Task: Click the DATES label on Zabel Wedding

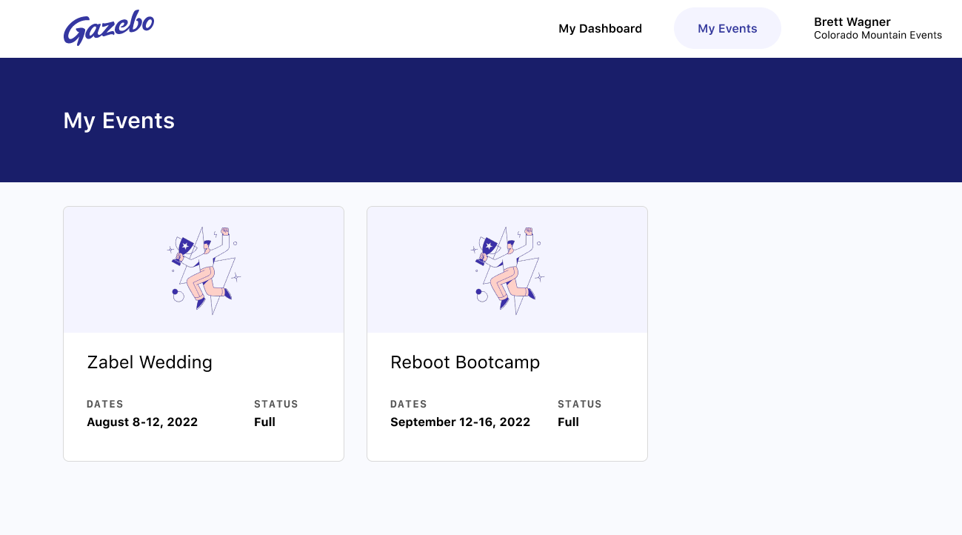Action: click(105, 405)
